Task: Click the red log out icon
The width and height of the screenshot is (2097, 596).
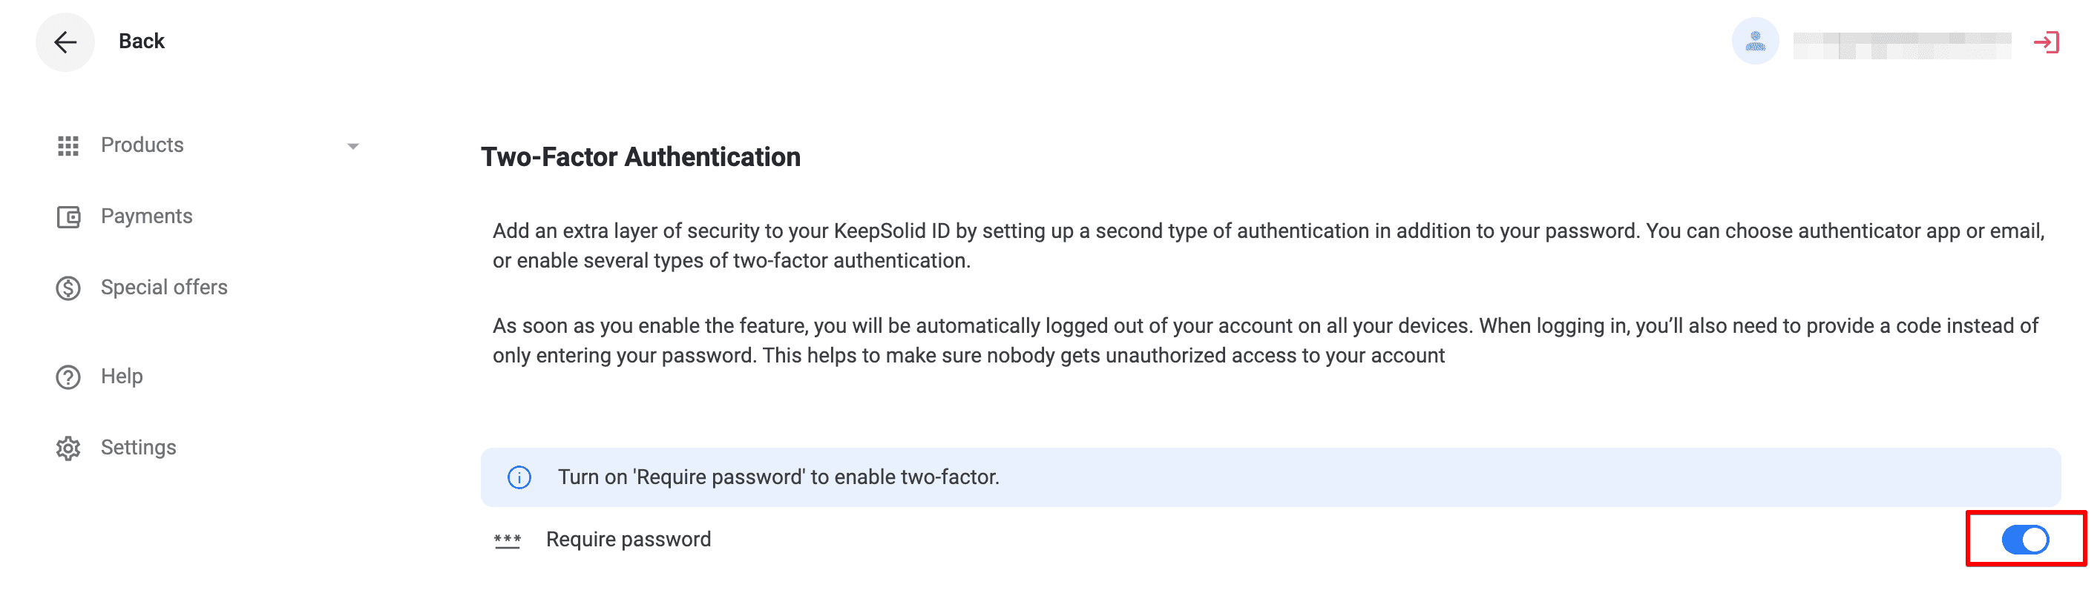Action: point(2046,42)
